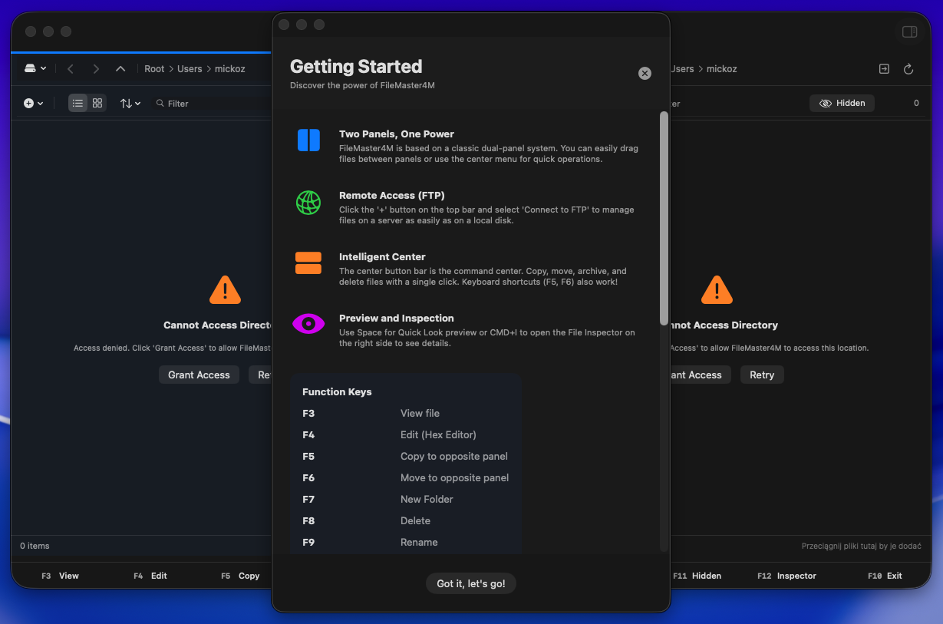Toggle the Hidden files button
Viewport: 943px width, 624px height.
[842, 103]
